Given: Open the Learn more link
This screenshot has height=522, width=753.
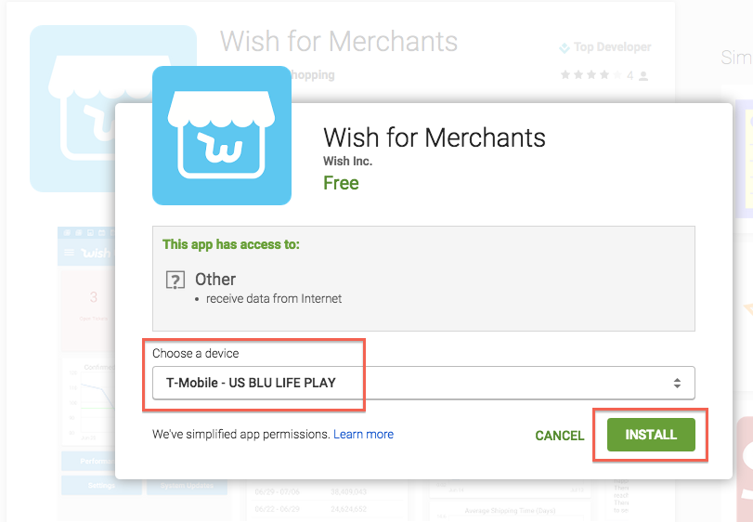Looking at the screenshot, I should [364, 434].
